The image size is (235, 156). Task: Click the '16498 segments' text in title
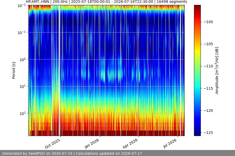[172, 2]
